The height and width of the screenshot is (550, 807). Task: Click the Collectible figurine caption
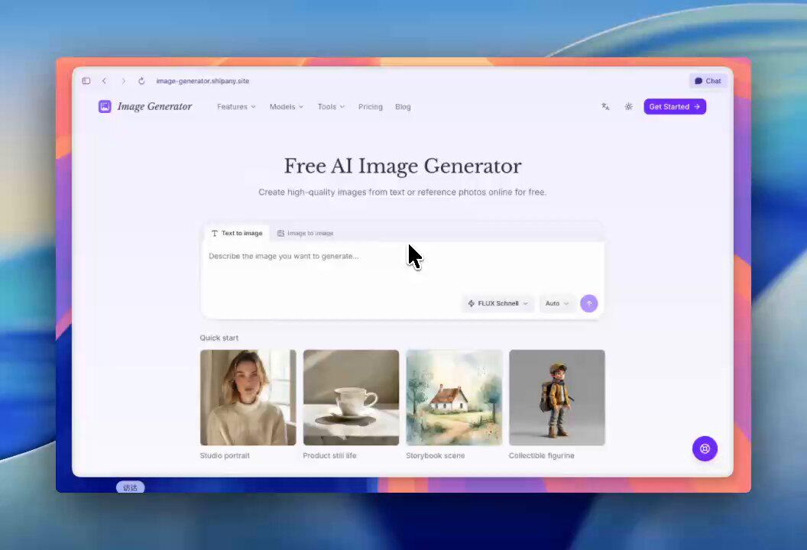click(x=541, y=455)
